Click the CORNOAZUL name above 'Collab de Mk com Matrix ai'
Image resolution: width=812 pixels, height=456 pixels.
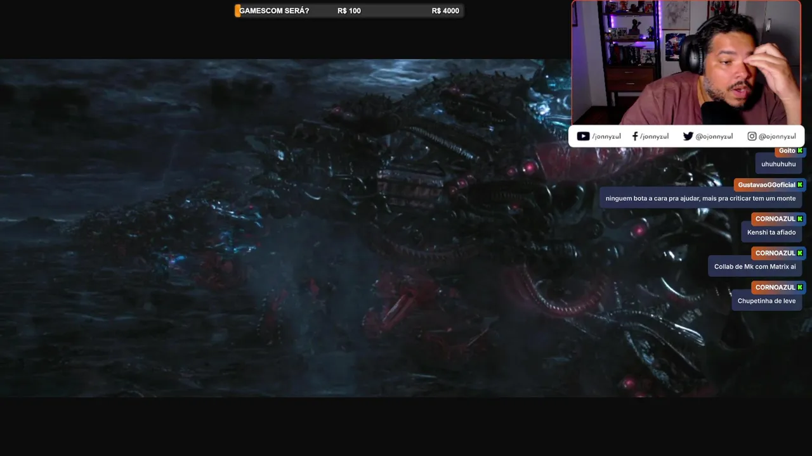(775, 253)
